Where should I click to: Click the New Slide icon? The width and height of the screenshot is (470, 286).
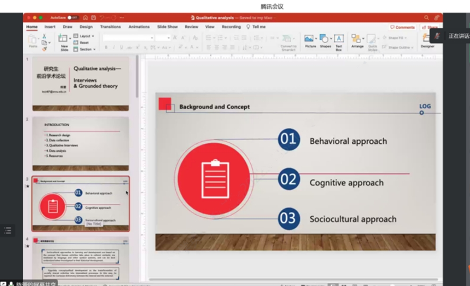pos(63,39)
